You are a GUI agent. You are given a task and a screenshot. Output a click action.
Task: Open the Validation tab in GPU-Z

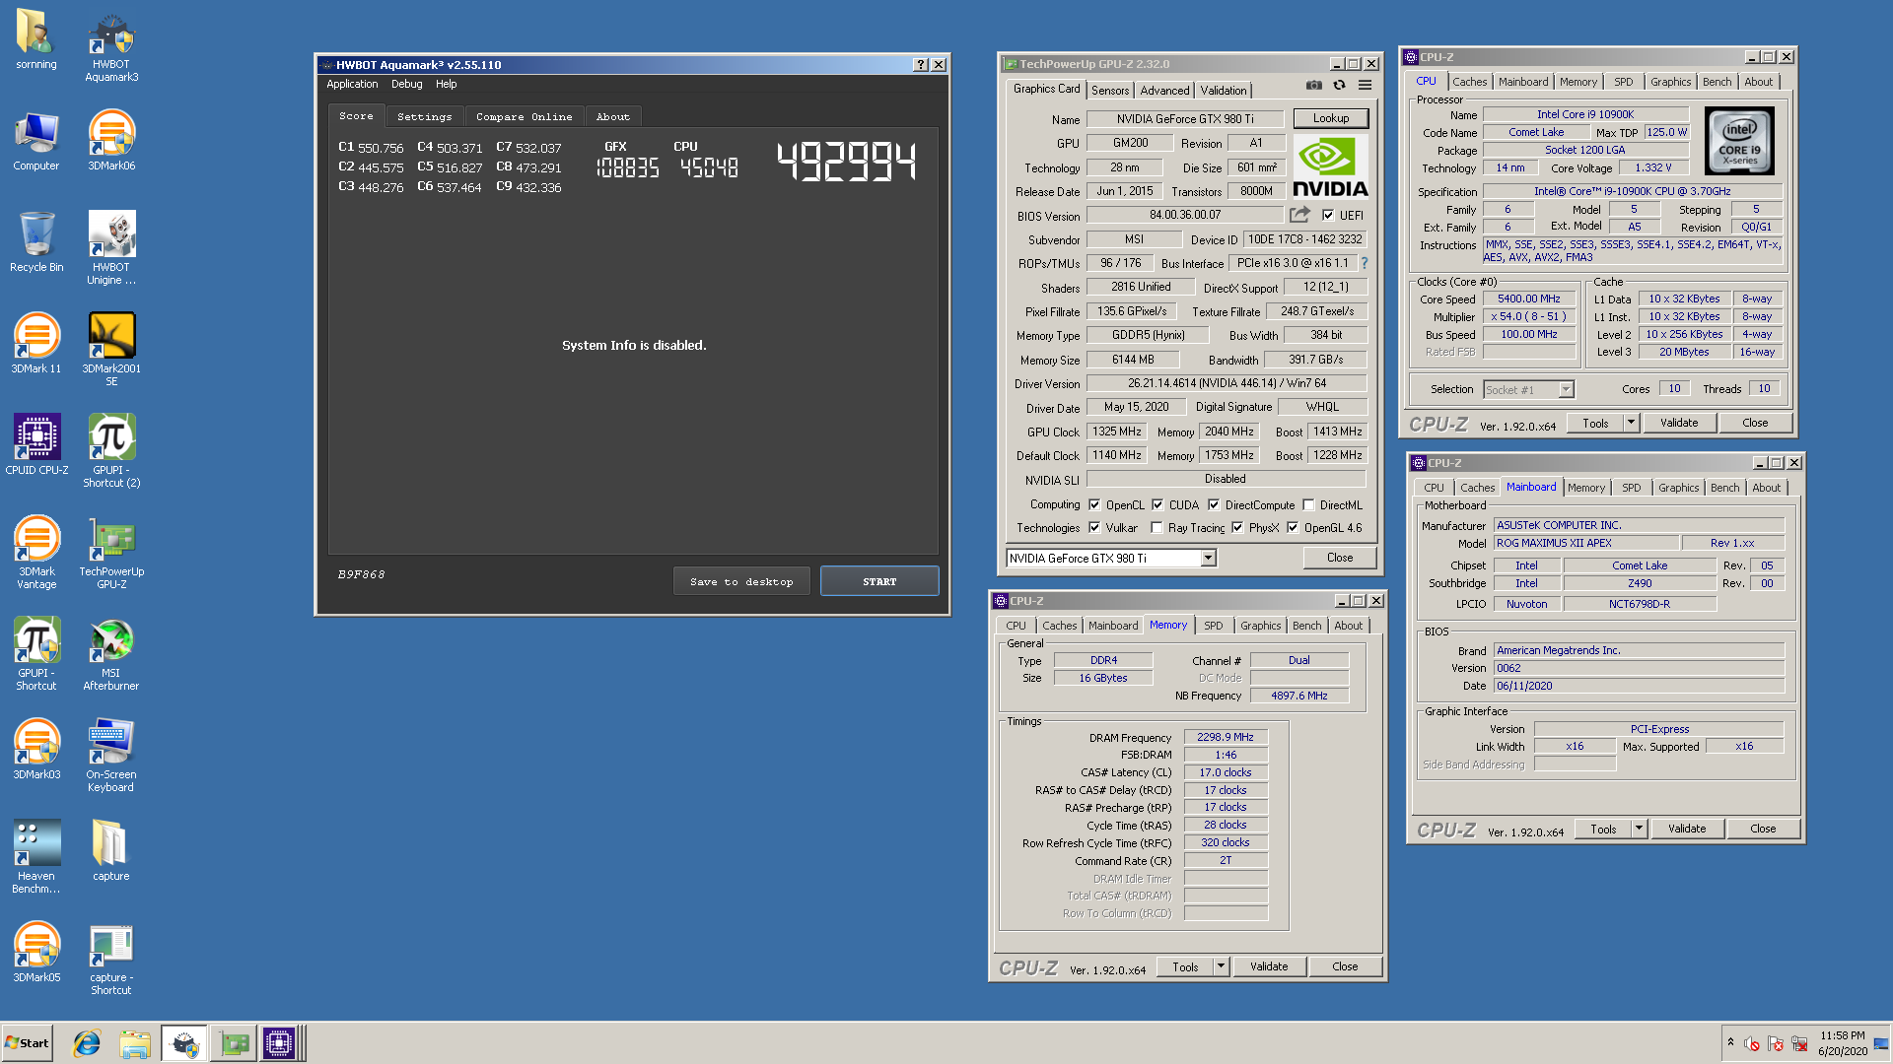coord(1223,90)
